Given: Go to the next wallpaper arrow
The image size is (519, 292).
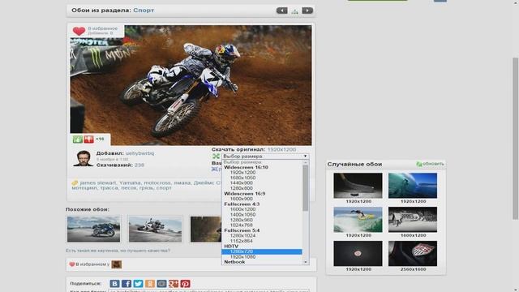Looking at the screenshot, I should [307, 11].
